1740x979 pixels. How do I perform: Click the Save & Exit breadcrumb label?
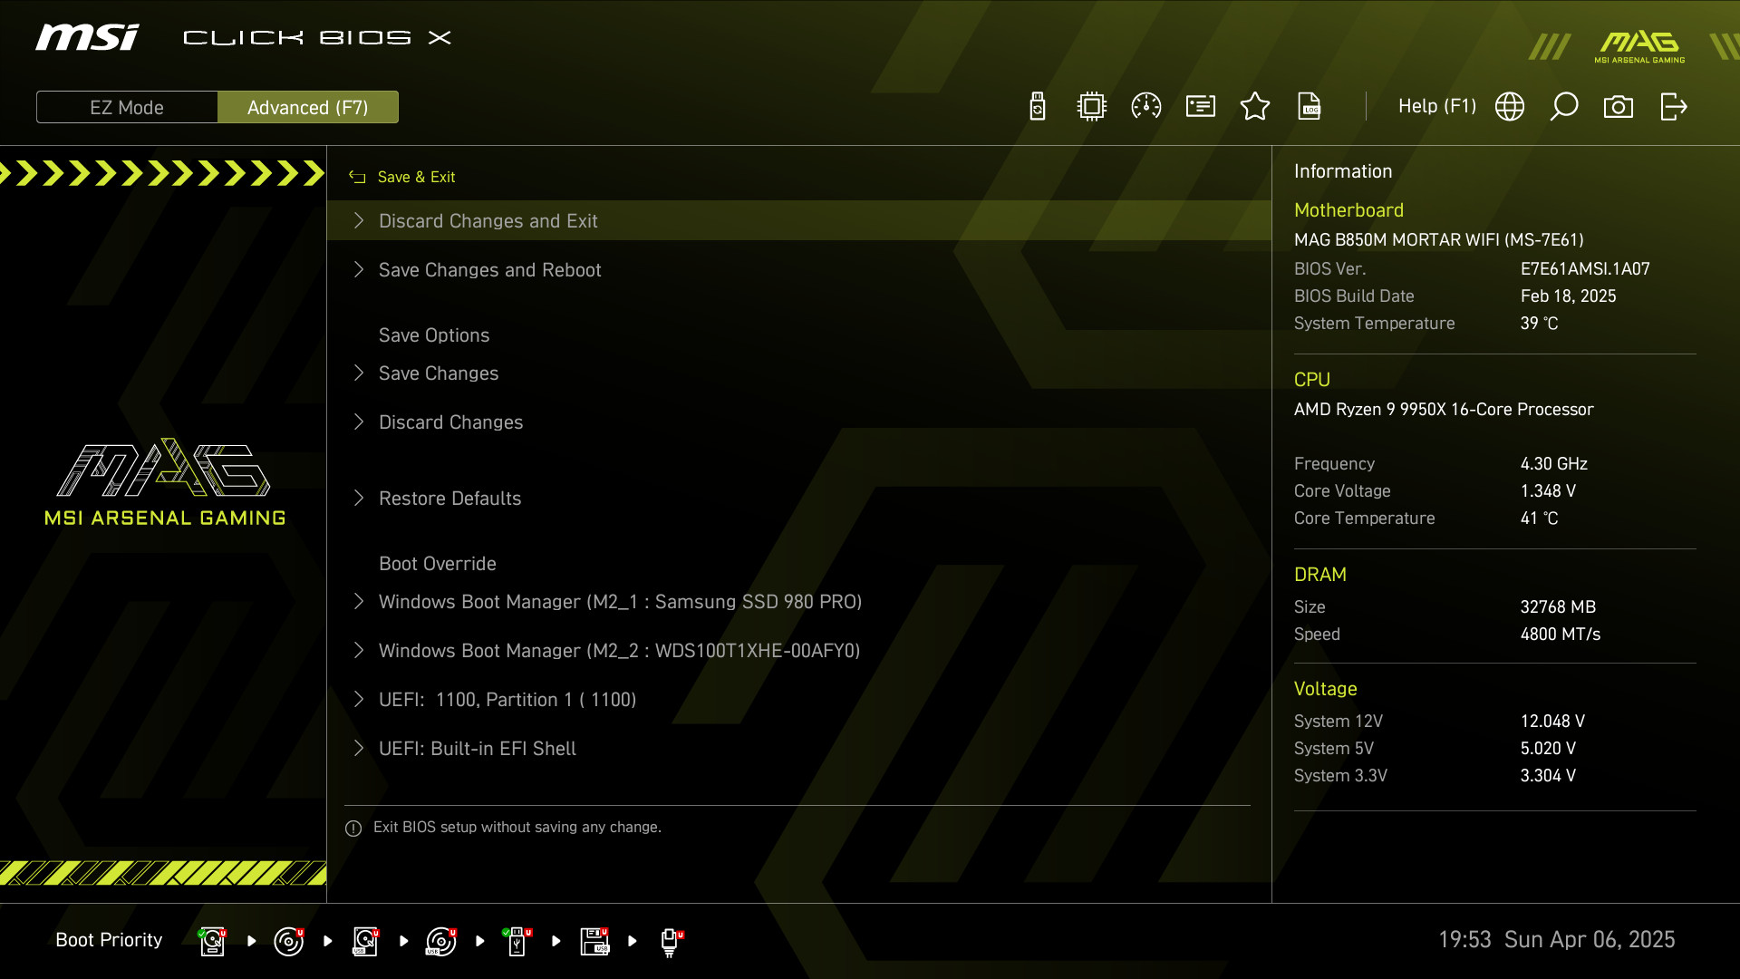pos(416,177)
